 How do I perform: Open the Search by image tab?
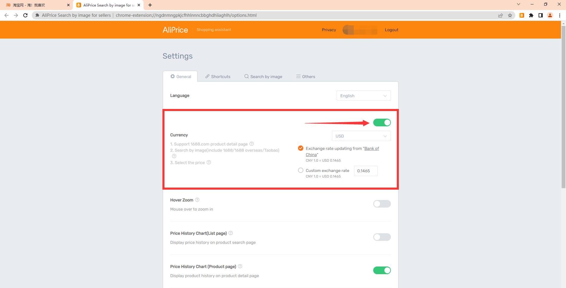(263, 77)
